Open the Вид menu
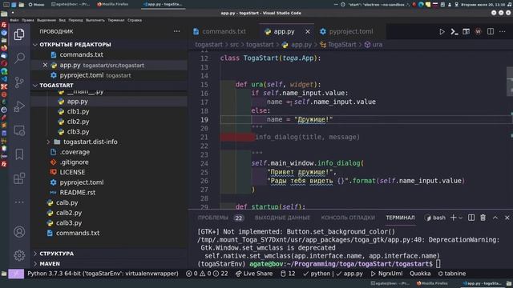 point(63,20)
